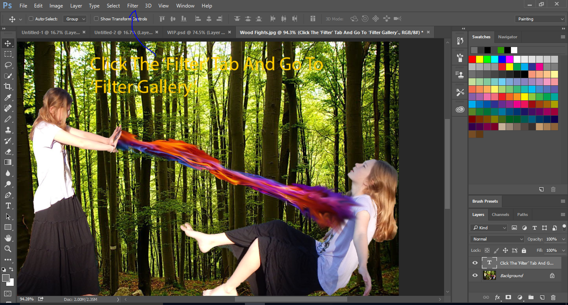Select the Zoom tool
Image resolution: width=568 pixels, height=305 pixels.
pyautogui.click(x=8, y=249)
